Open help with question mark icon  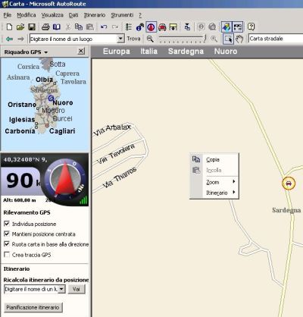pyautogui.click(x=251, y=27)
